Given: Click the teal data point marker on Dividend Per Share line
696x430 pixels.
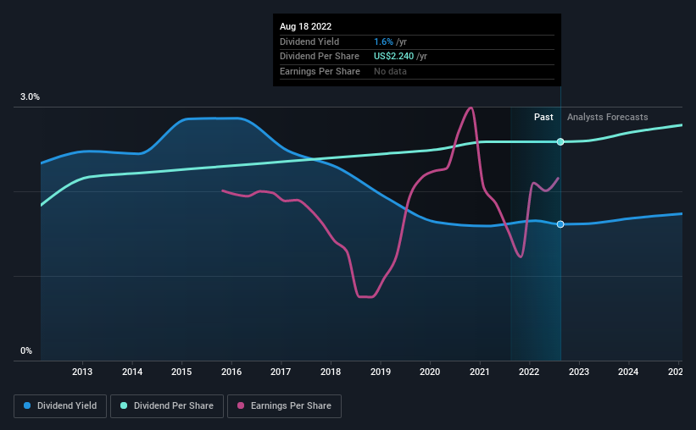Looking at the screenshot, I should 560,142.
